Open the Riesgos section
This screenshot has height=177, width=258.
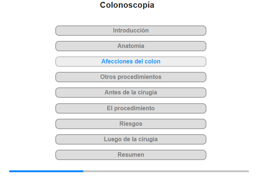pos(131,124)
